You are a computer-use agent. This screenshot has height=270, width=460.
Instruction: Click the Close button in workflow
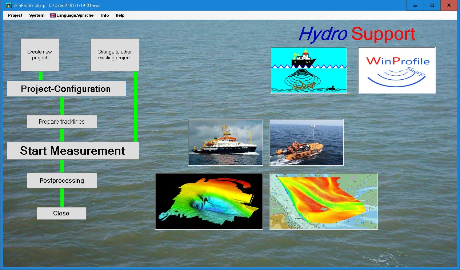click(x=61, y=214)
